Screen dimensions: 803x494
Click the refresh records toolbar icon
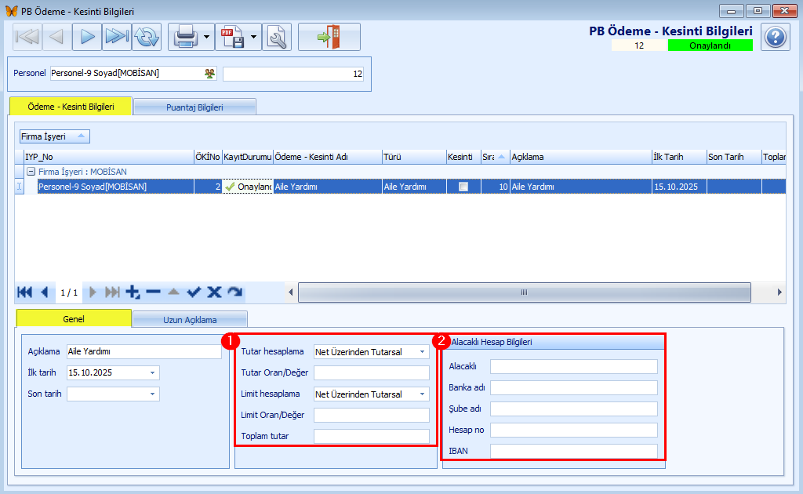(146, 37)
